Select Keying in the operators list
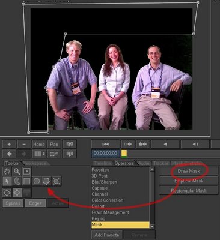This screenshot has height=240, width=220. [x=99, y=218]
